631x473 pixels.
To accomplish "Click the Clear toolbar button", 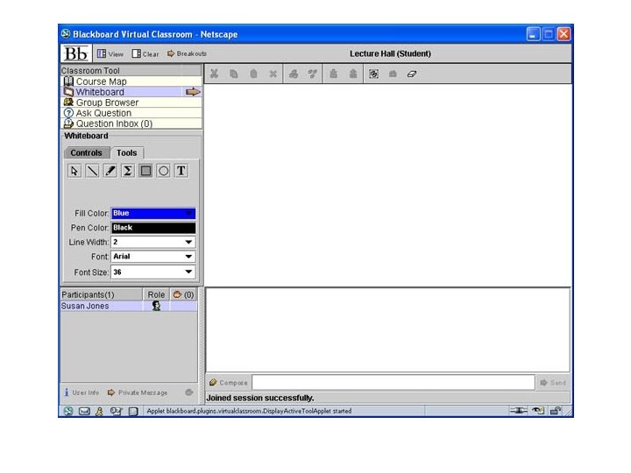I will [145, 54].
